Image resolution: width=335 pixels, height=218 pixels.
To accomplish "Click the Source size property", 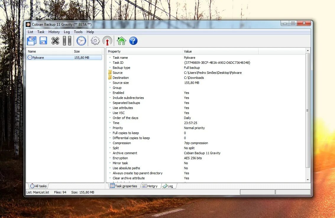I will (121, 83).
